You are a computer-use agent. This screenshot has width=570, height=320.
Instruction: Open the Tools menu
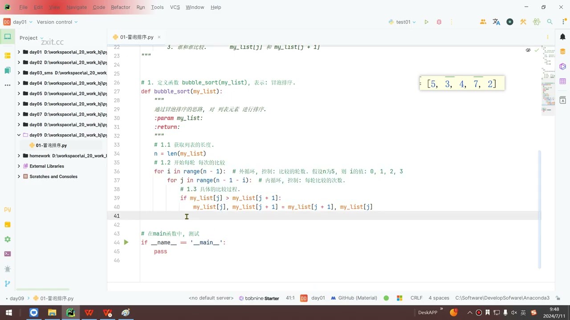(157, 7)
